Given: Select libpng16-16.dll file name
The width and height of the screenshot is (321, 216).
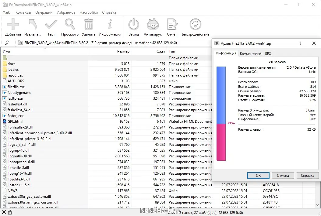Looking at the screenshot, I should [x=20, y=173].
